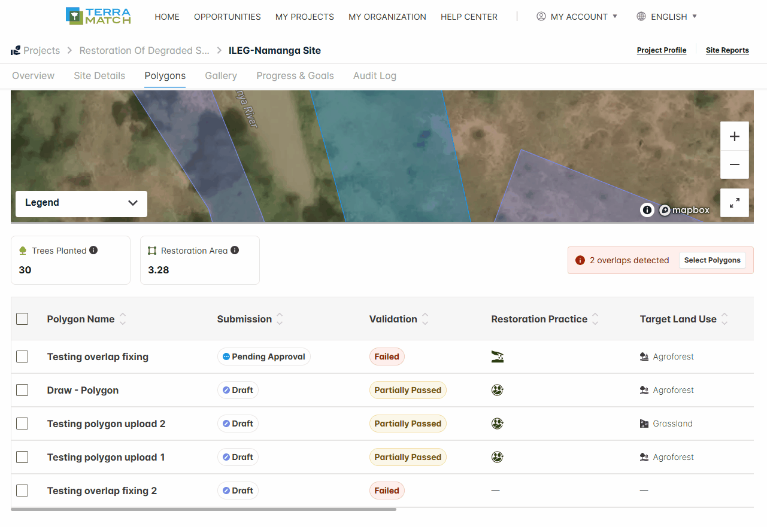Image resolution: width=767 pixels, height=527 pixels.
Task: Go to Projects breadcrumb
Action: (x=41, y=51)
